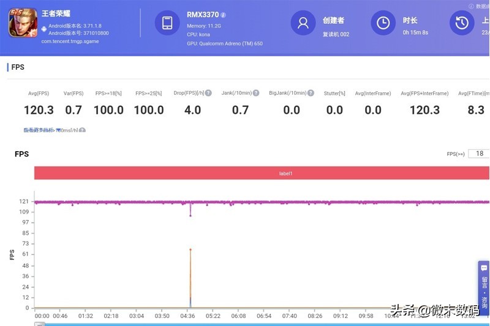This screenshot has width=490, height=326.
Task: Click the Android robot icon
Action: 43,29
